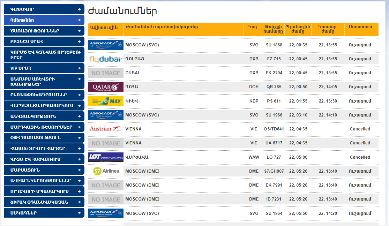Open the Austrian airline logo
This screenshot has height=226, width=389.
click(x=106, y=129)
